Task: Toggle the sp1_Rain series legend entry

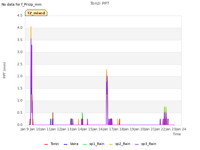Action: (x=94, y=144)
